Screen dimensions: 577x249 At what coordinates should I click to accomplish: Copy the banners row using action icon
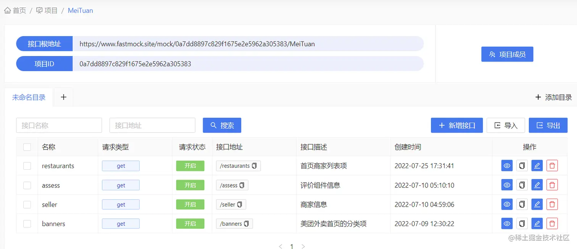tap(522, 223)
